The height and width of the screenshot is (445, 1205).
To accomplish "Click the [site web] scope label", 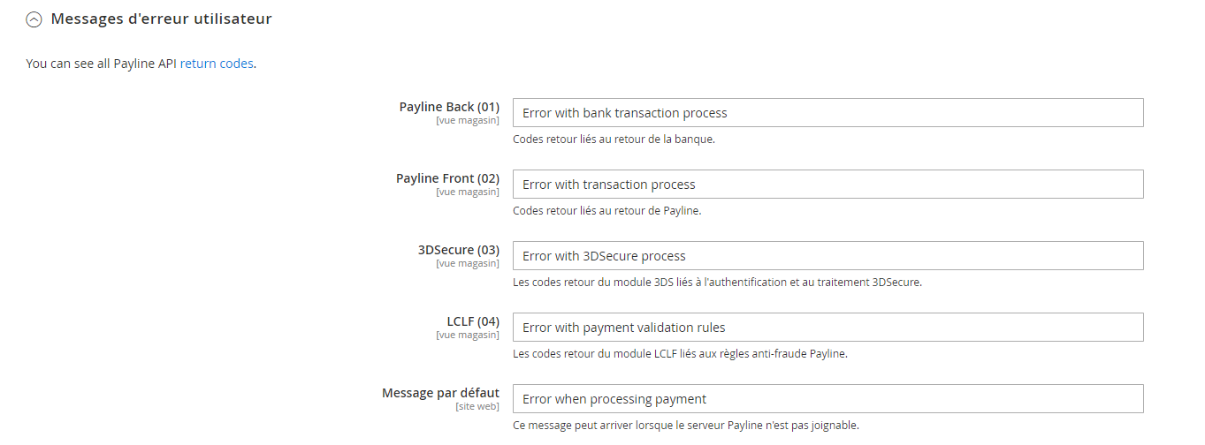I will (x=477, y=407).
